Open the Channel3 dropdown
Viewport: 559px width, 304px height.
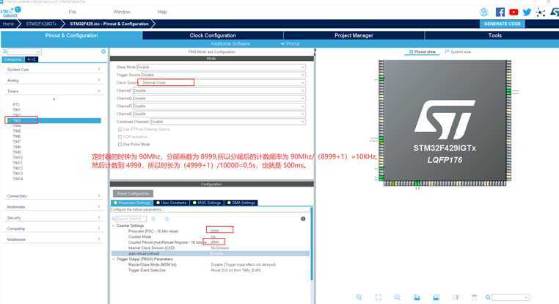(219, 106)
